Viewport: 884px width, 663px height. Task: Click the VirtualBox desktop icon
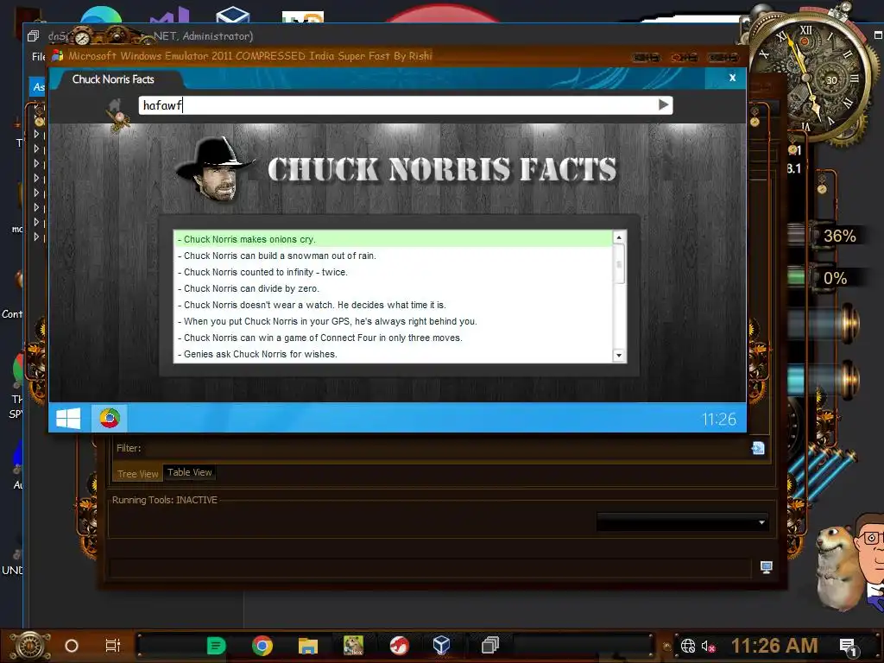click(x=233, y=14)
